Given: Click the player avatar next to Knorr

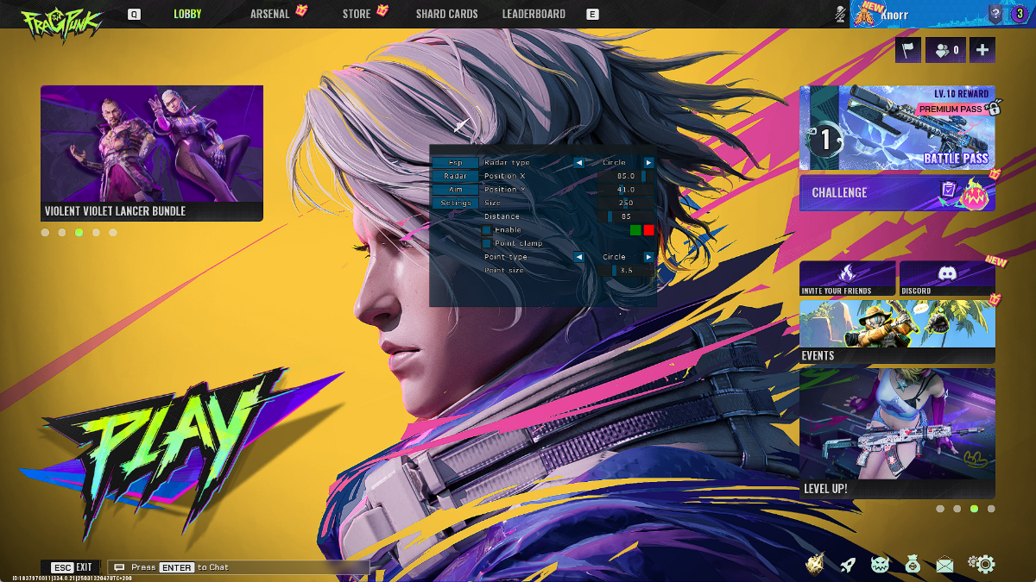Looking at the screenshot, I should (x=864, y=15).
